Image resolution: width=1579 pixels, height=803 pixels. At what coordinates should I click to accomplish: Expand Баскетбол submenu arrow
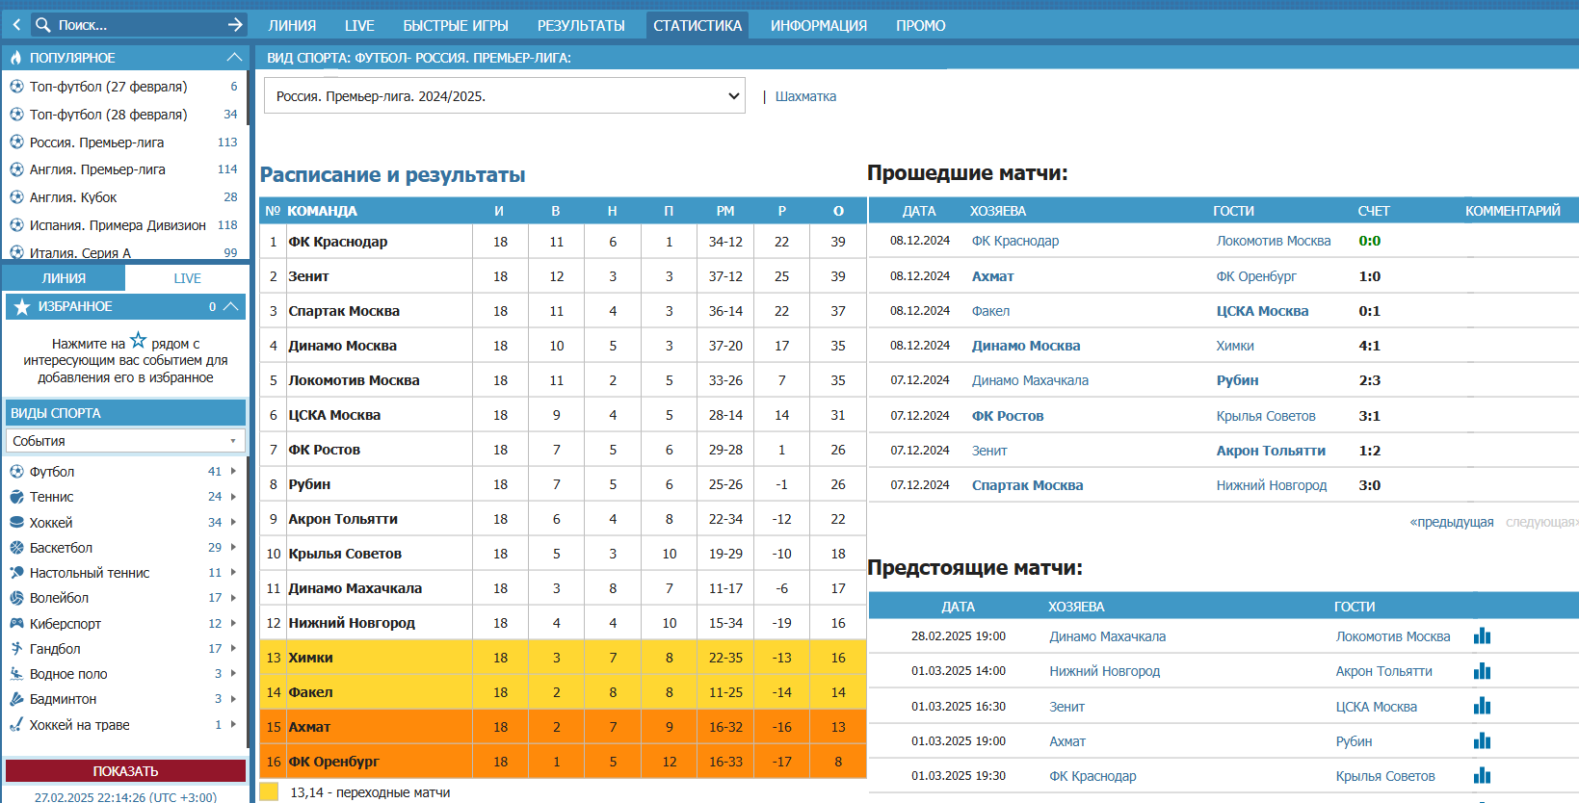(x=233, y=548)
